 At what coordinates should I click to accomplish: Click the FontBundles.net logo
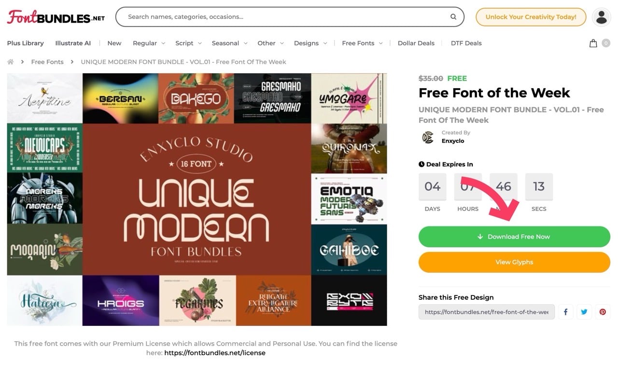click(56, 17)
